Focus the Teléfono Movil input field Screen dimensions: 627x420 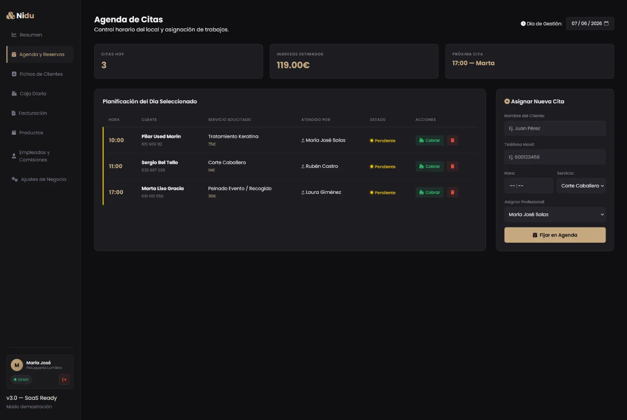(555, 157)
